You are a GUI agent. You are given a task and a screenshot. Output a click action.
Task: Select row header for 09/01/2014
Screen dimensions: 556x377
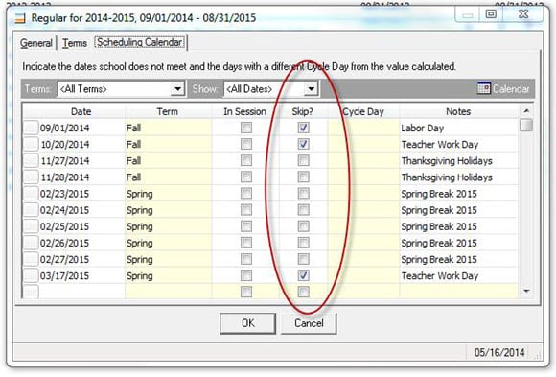[31, 128]
